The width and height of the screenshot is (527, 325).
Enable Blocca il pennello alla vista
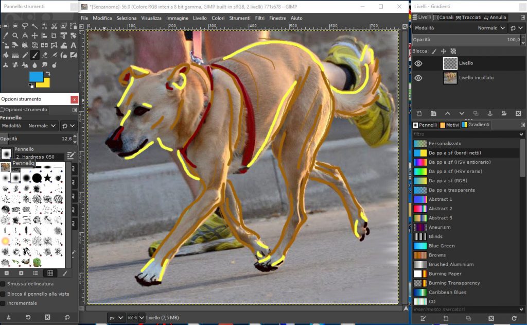coord(3,294)
